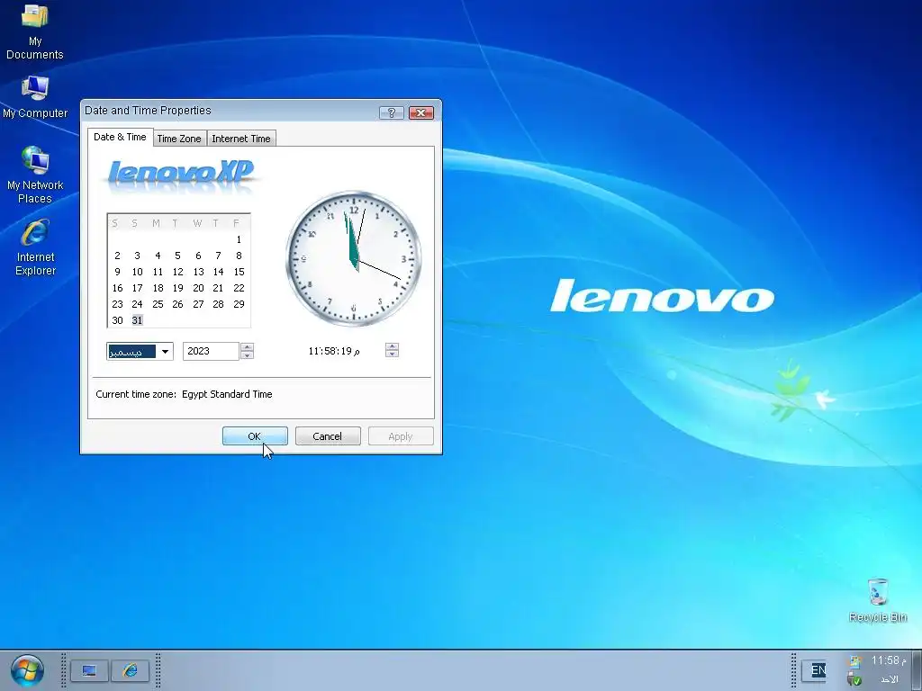Select day 24 in the calendar

point(137,304)
